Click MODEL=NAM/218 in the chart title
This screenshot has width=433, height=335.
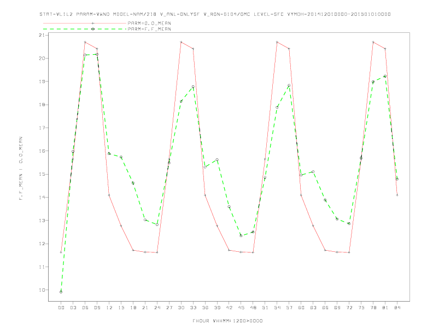click(x=134, y=14)
